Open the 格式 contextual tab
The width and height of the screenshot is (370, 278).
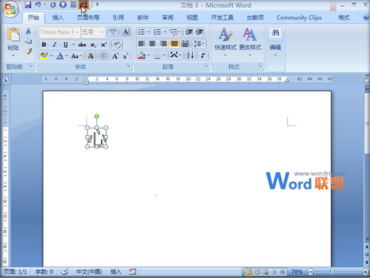(344, 17)
